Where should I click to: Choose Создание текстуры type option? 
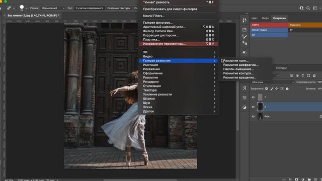(x=119, y=8)
